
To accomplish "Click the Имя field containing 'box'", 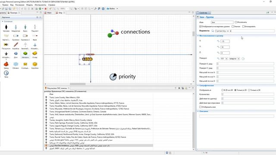I will click(222, 22).
